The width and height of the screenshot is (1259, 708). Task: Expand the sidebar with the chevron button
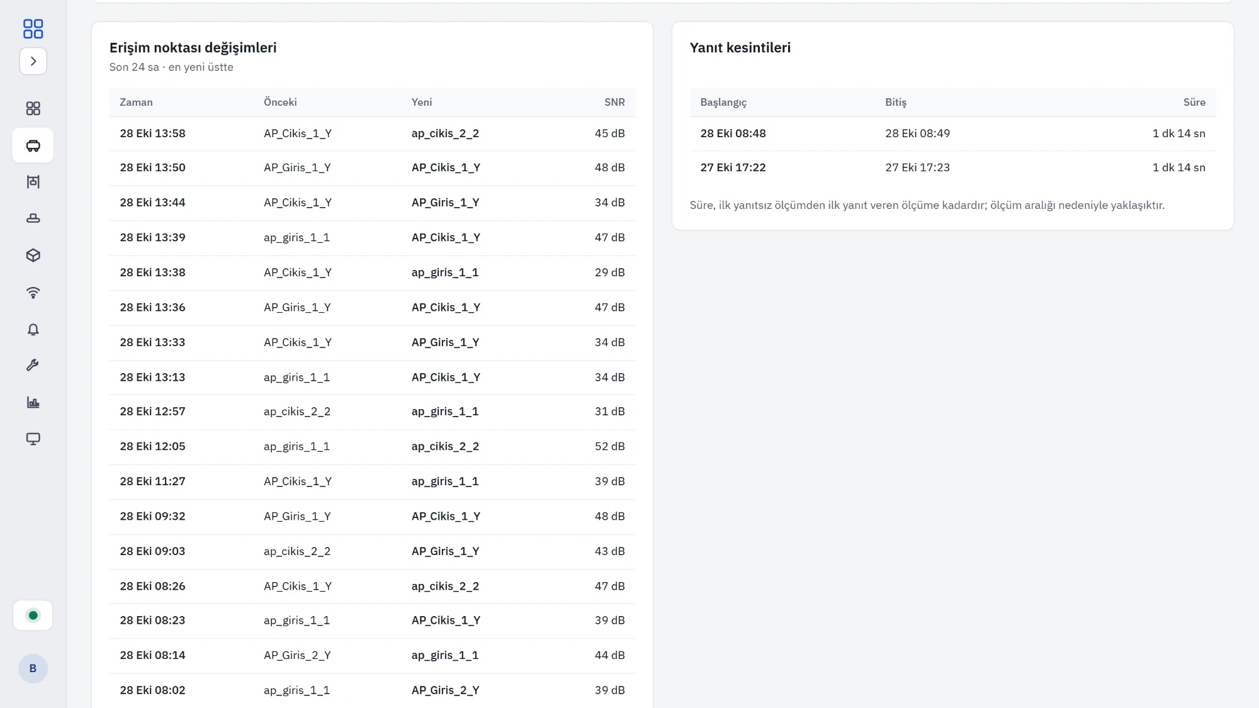[33, 61]
